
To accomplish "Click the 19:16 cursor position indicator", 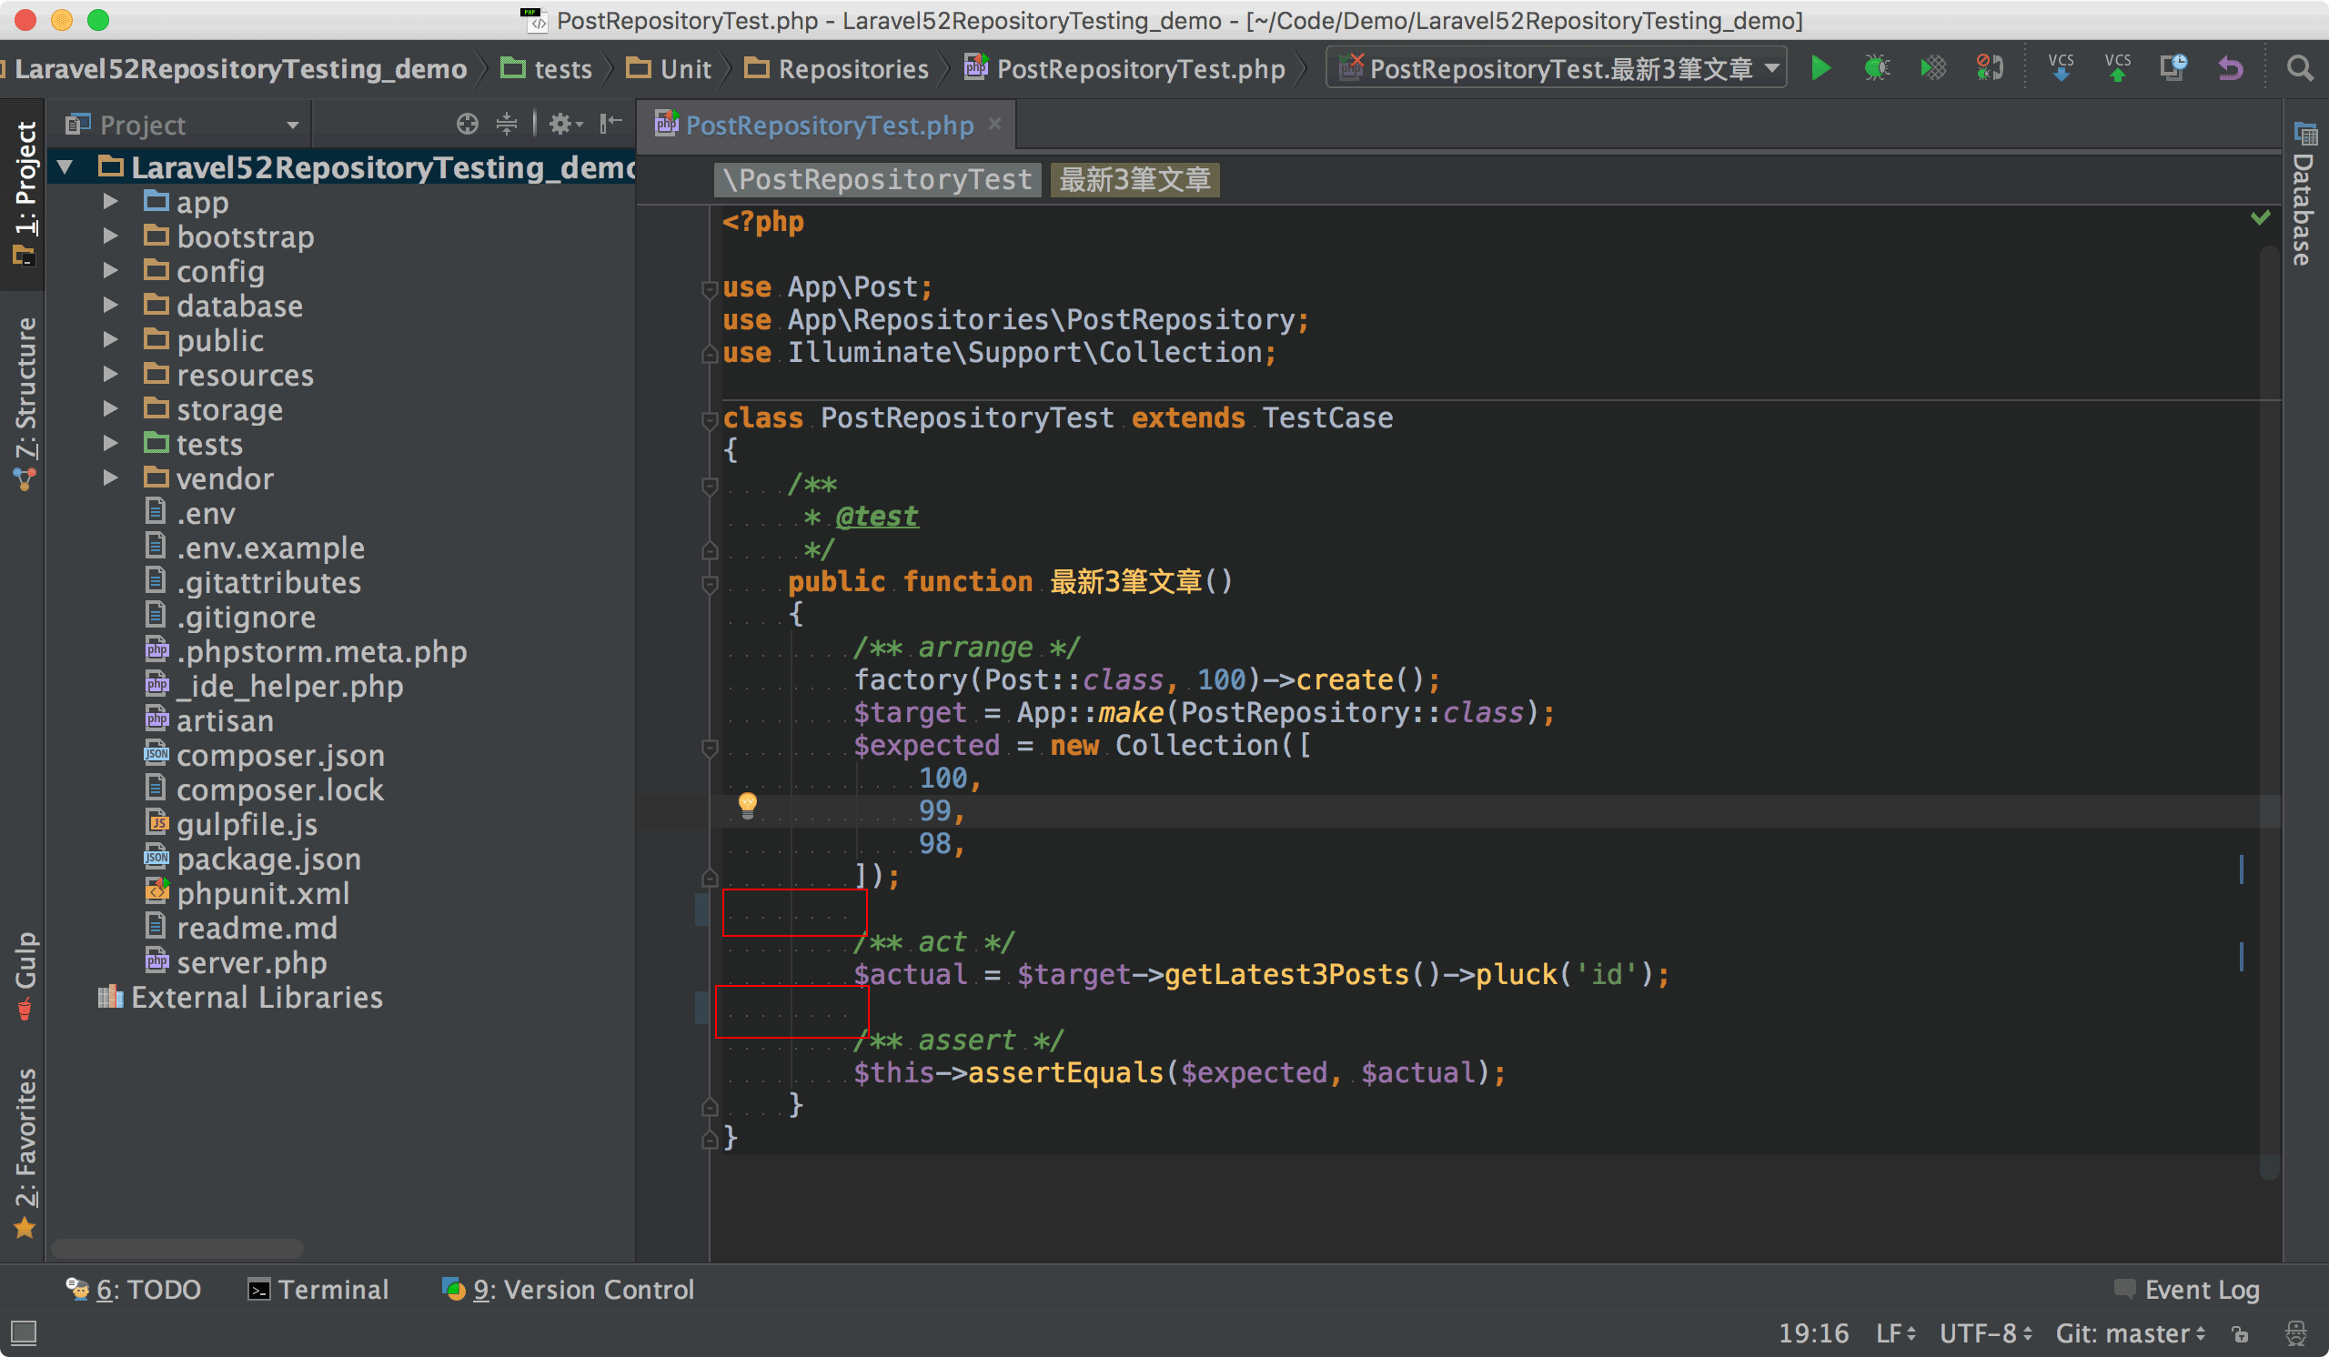I will point(1813,1333).
